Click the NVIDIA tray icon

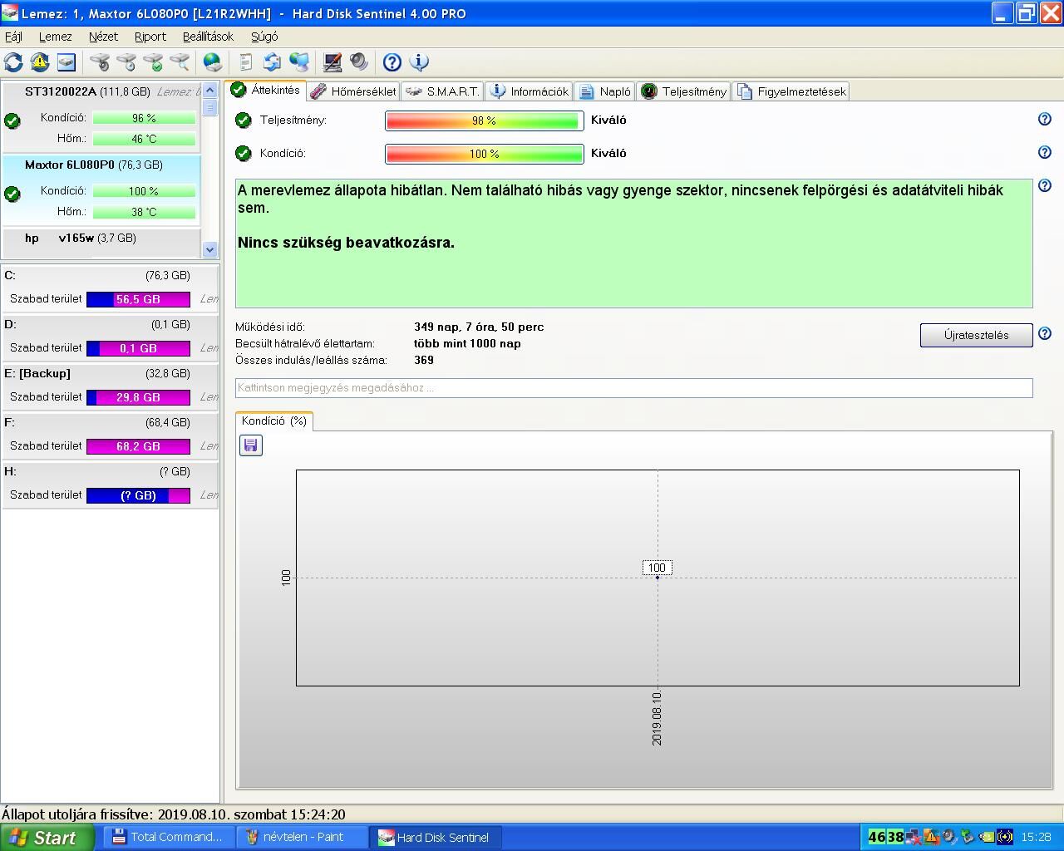pyautogui.click(x=987, y=837)
